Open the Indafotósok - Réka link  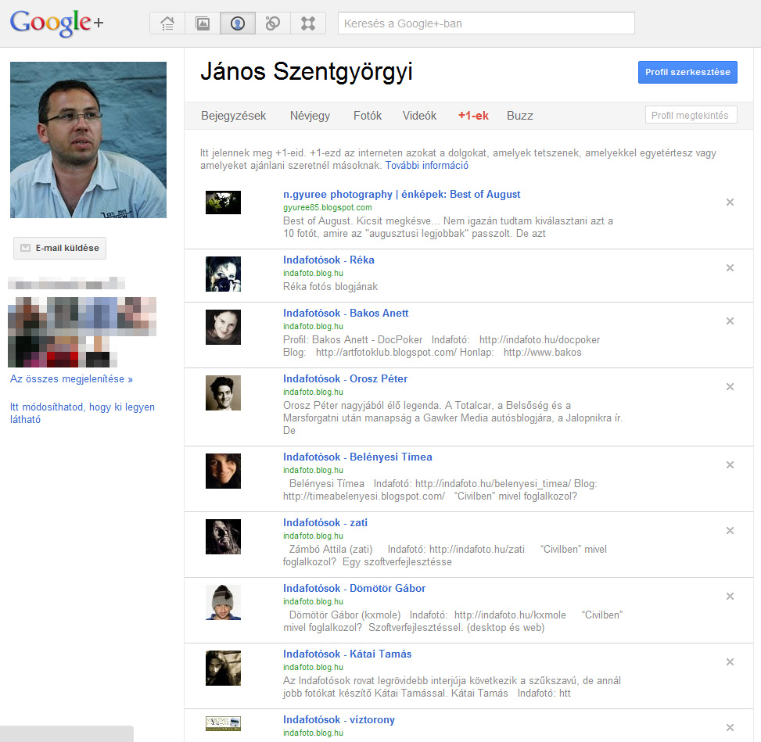point(328,260)
